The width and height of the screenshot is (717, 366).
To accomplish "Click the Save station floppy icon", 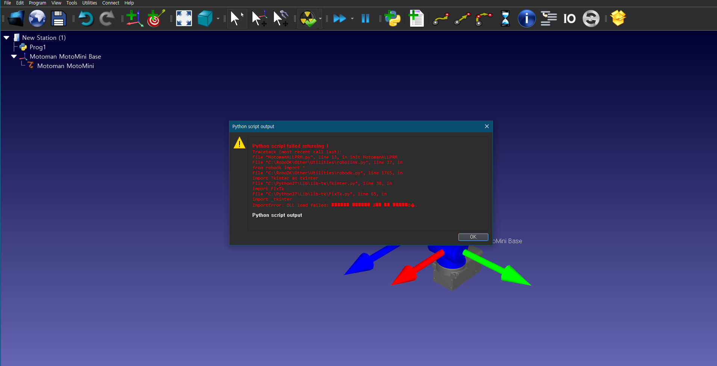I will pos(58,18).
